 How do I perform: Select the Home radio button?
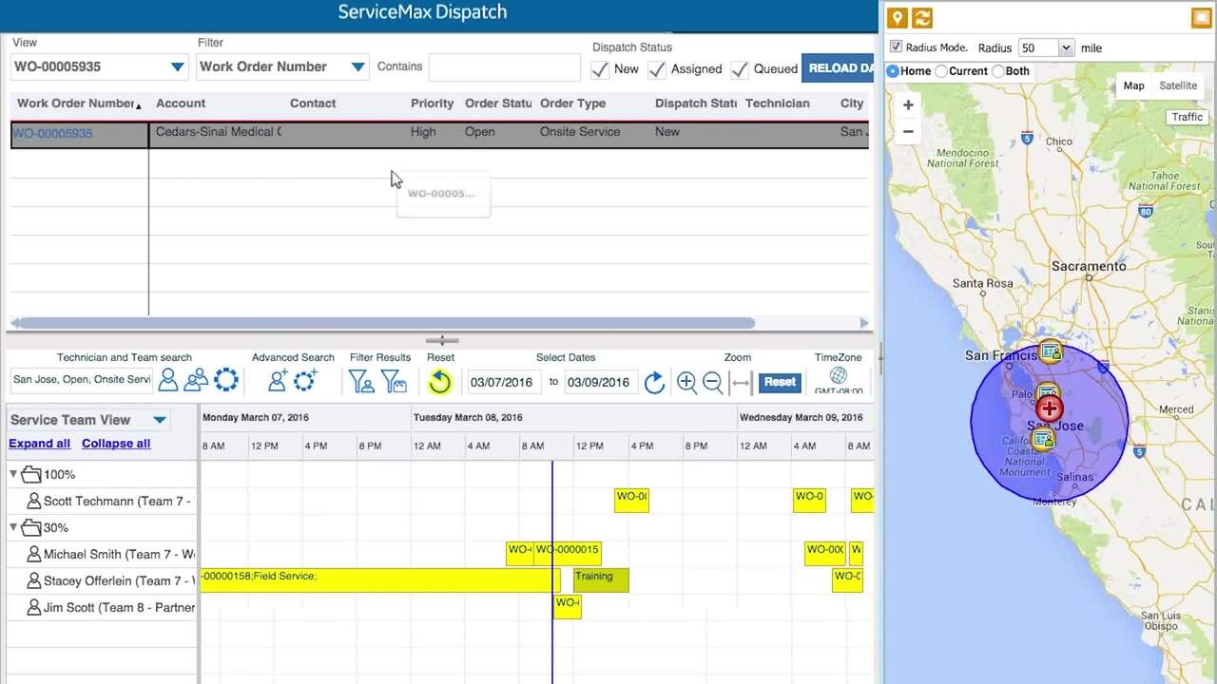click(893, 71)
